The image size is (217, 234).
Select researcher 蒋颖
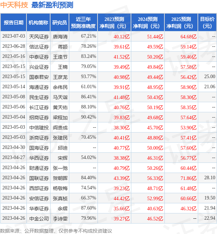click(x=63, y=47)
